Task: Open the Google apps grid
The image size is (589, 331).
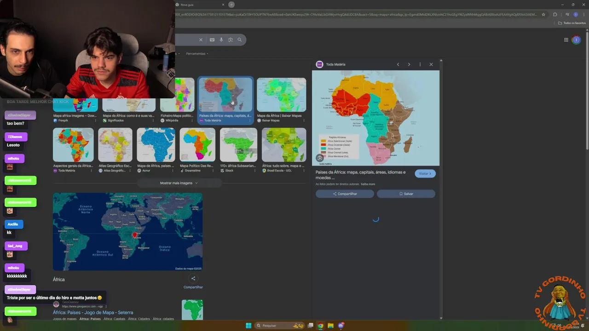Action: (x=566, y=40)
